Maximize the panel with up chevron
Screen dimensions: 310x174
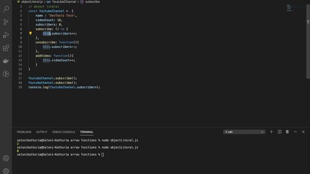295,132
